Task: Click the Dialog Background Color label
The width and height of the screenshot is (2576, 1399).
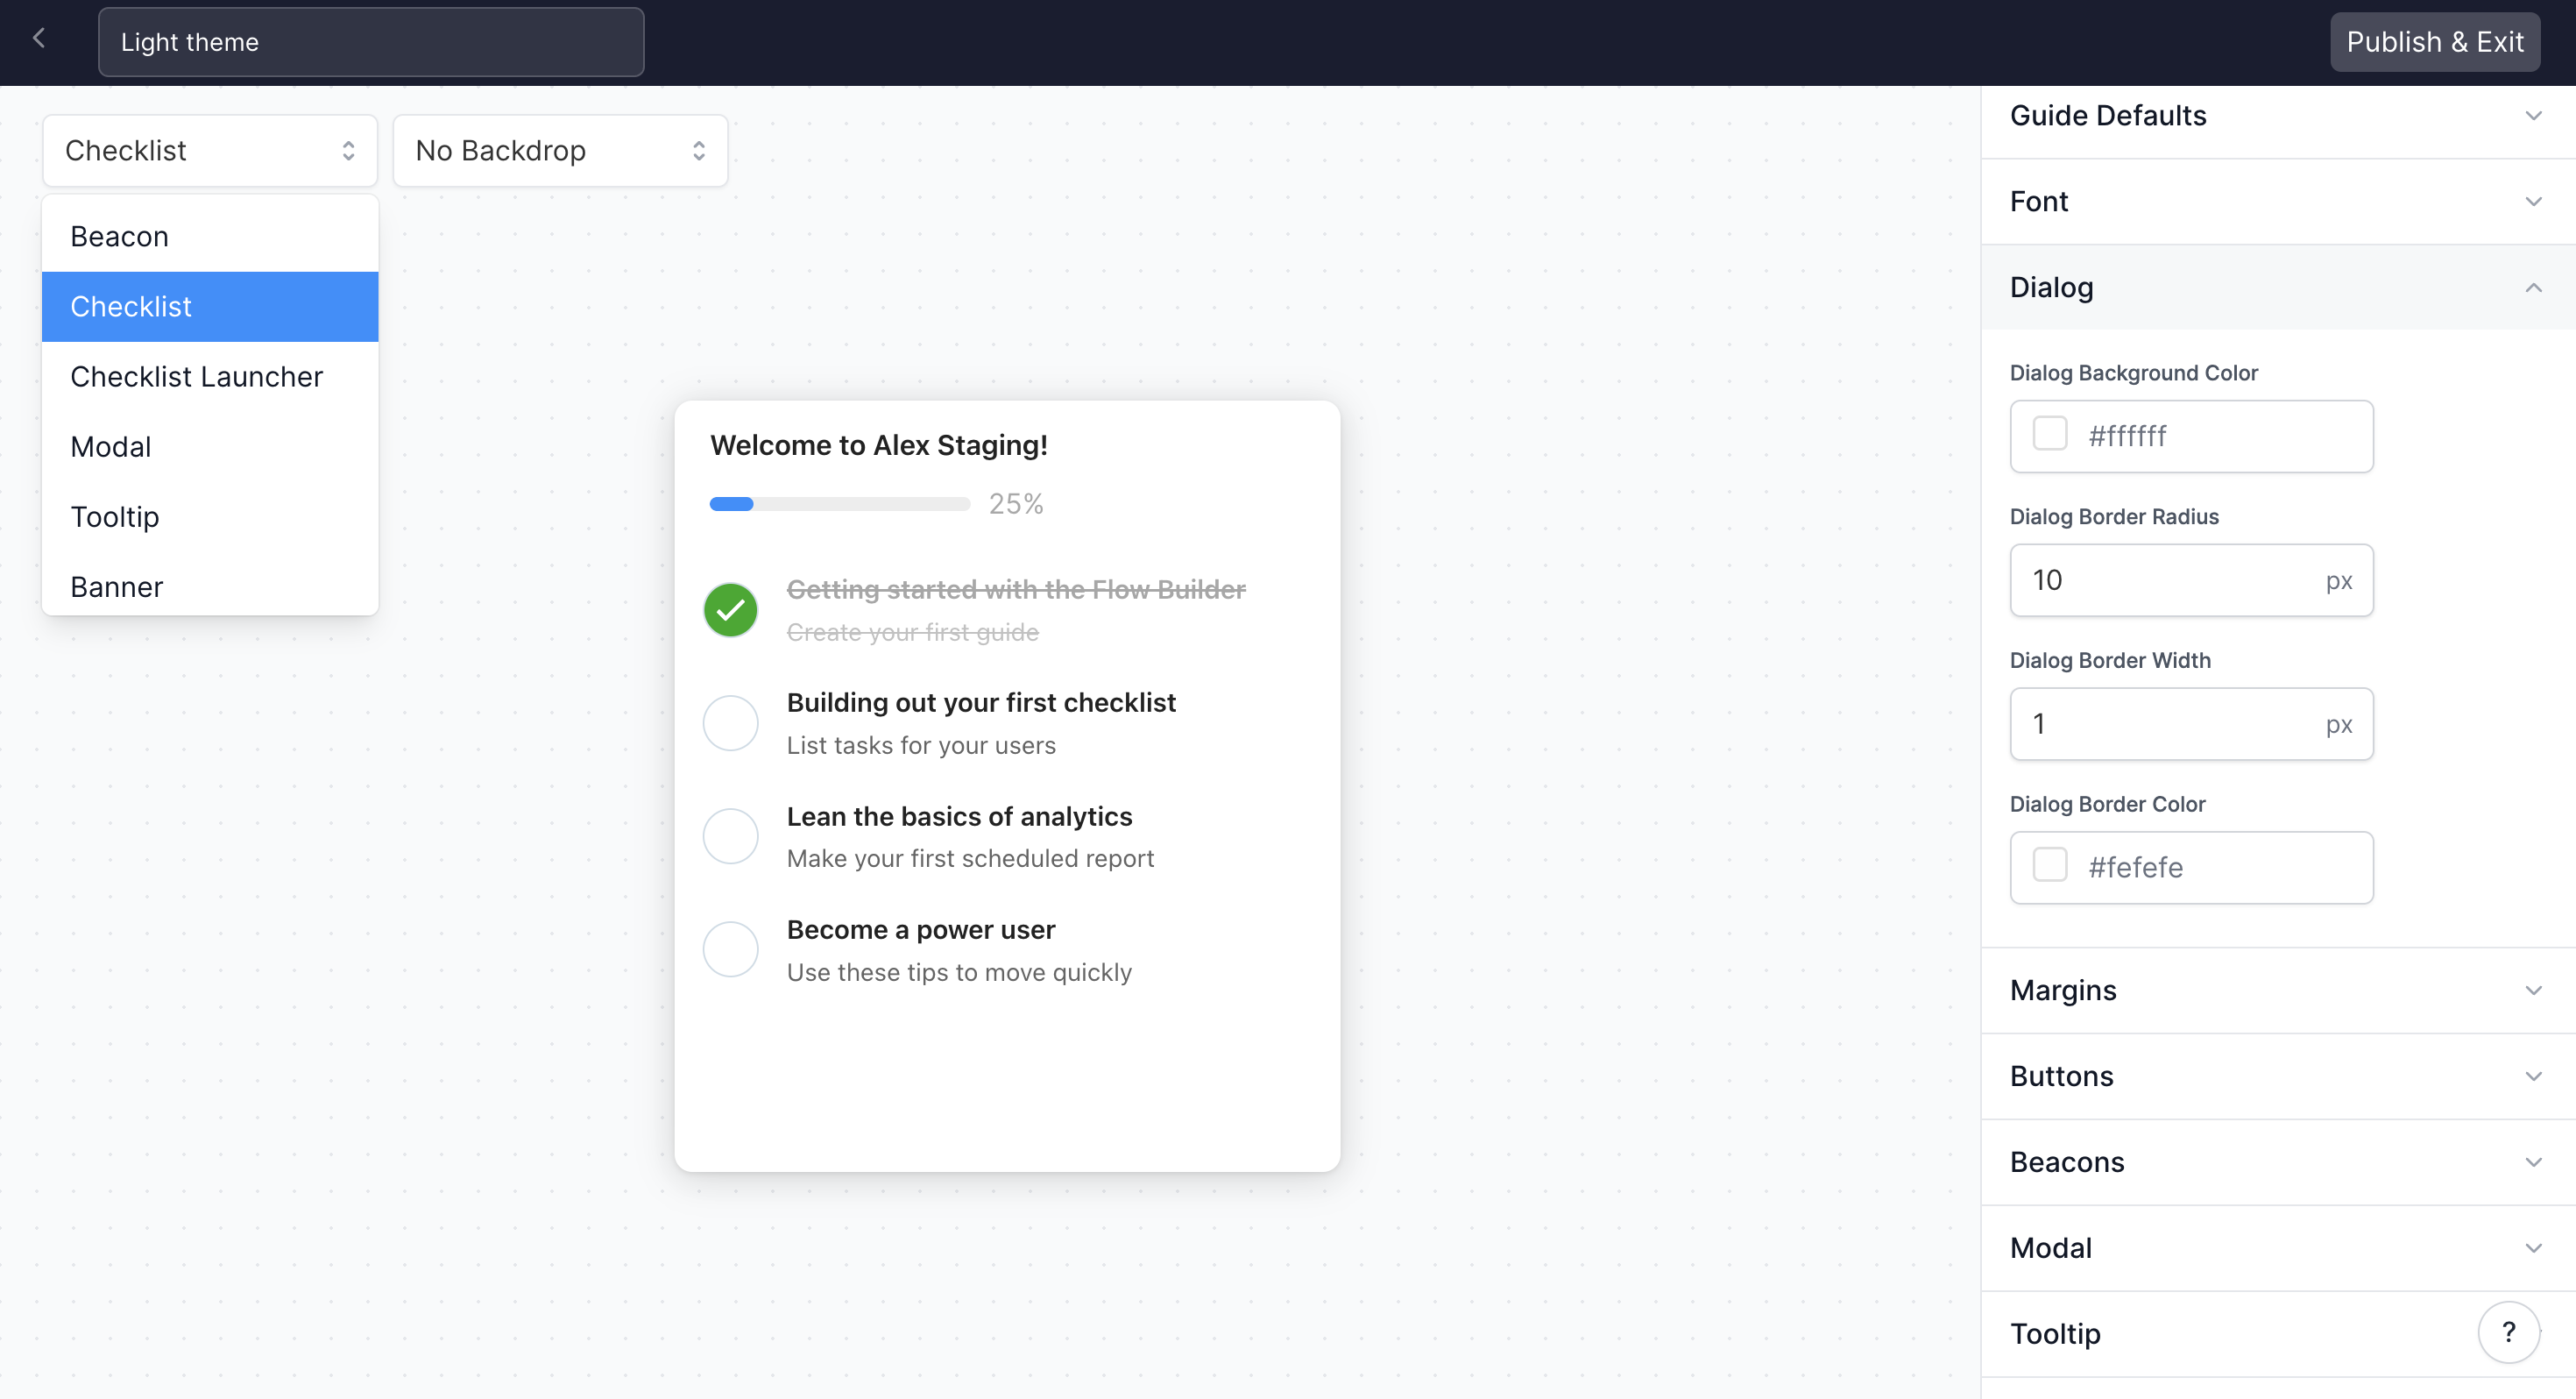Action: point(2134,373)
